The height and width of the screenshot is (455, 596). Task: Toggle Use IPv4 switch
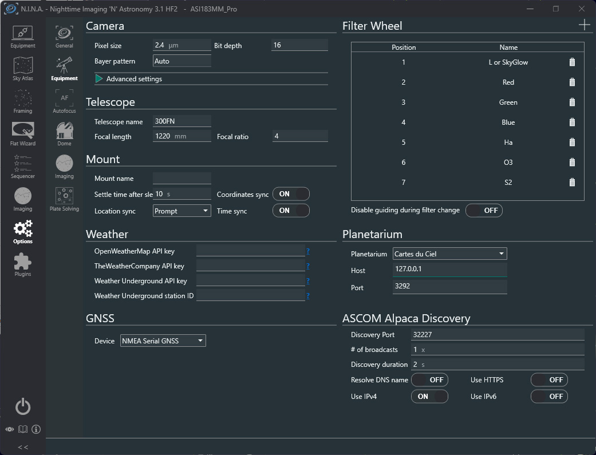click(x=429, y=397)
